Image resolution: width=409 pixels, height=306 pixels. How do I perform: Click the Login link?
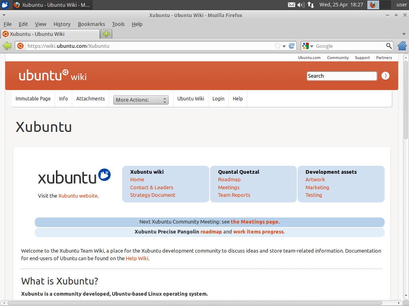pyautogui.click(x=218, y=99)
